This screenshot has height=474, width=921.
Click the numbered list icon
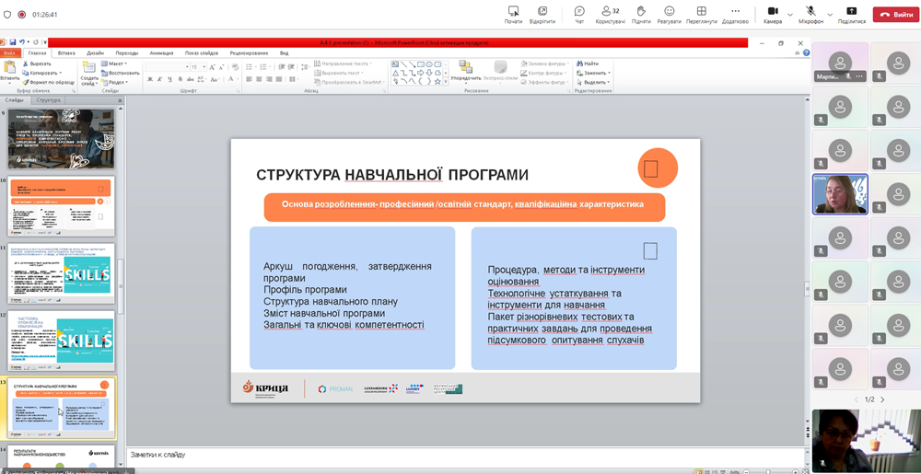click(262, 67)
